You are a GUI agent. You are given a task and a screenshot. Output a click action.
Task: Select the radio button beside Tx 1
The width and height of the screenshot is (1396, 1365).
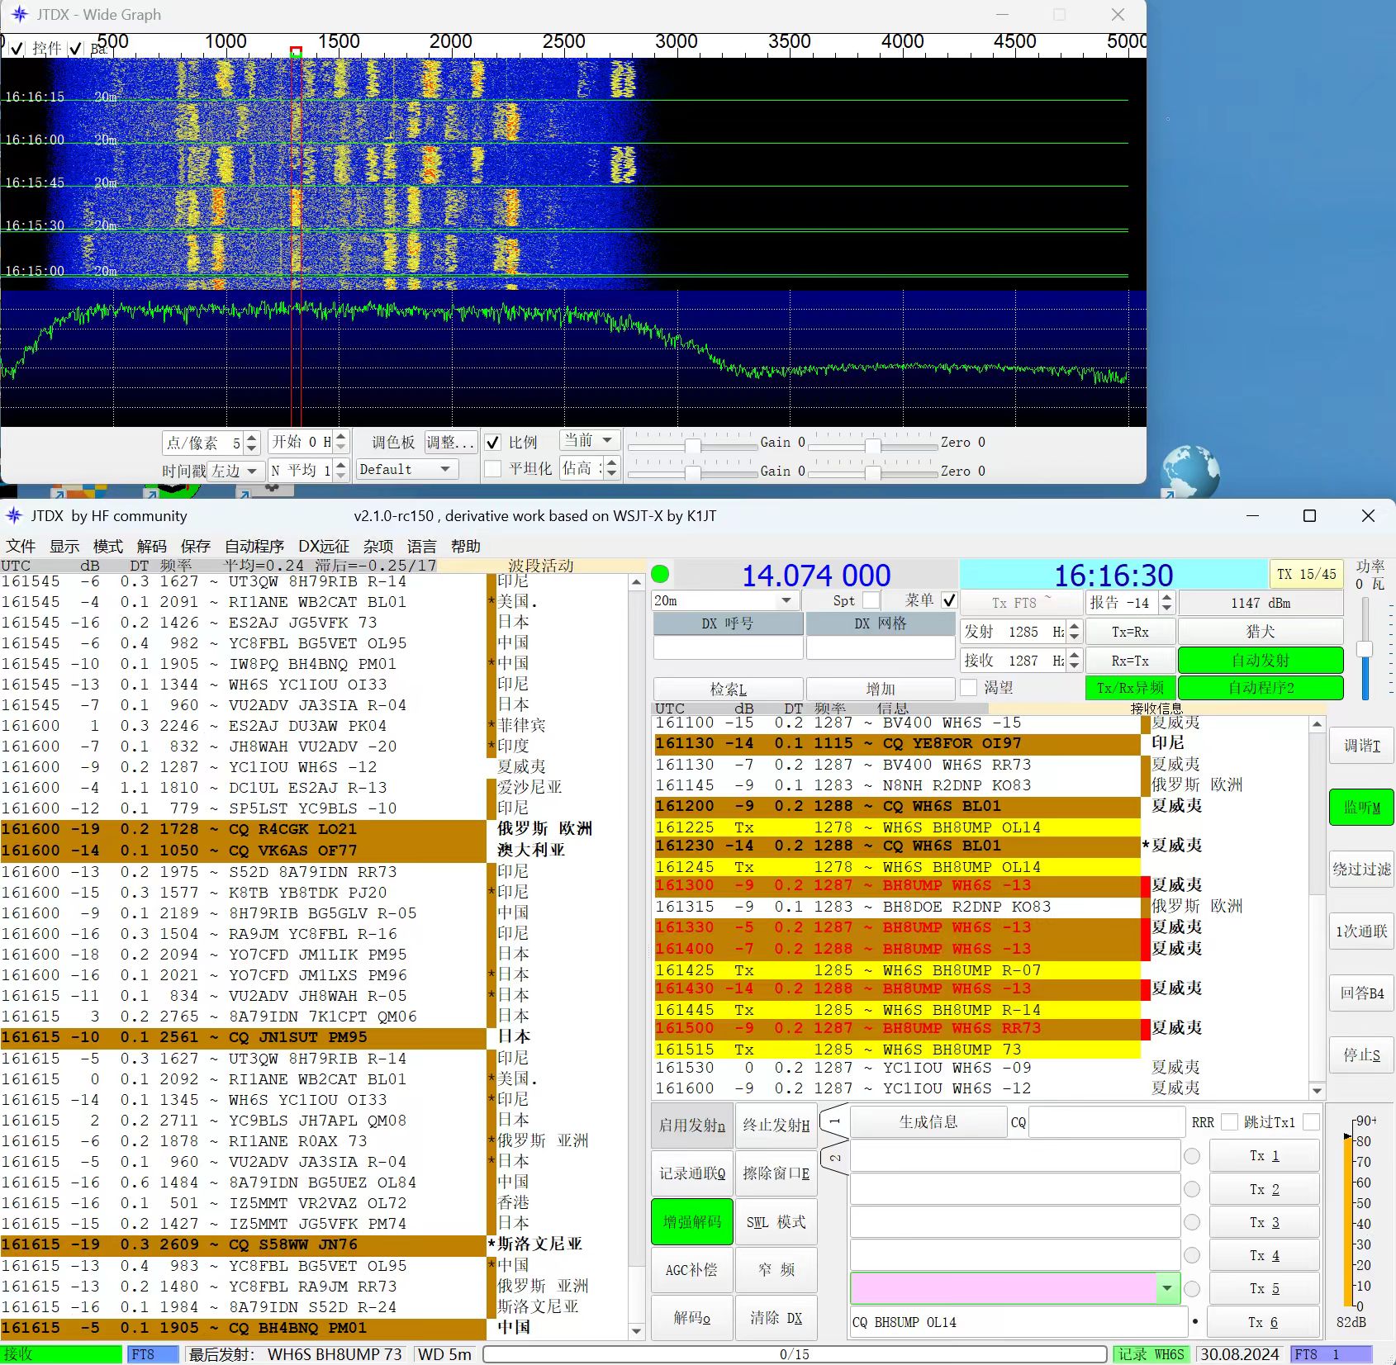click(x=1192, y=1156)
